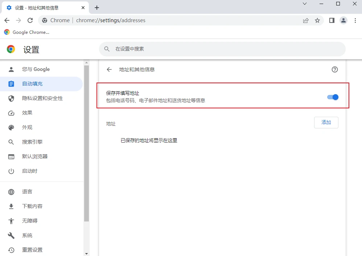Image resolution: width=362 pixels, height=256 pixels.
Task: Open a new tab with plus button
Action: coord(97,8)
